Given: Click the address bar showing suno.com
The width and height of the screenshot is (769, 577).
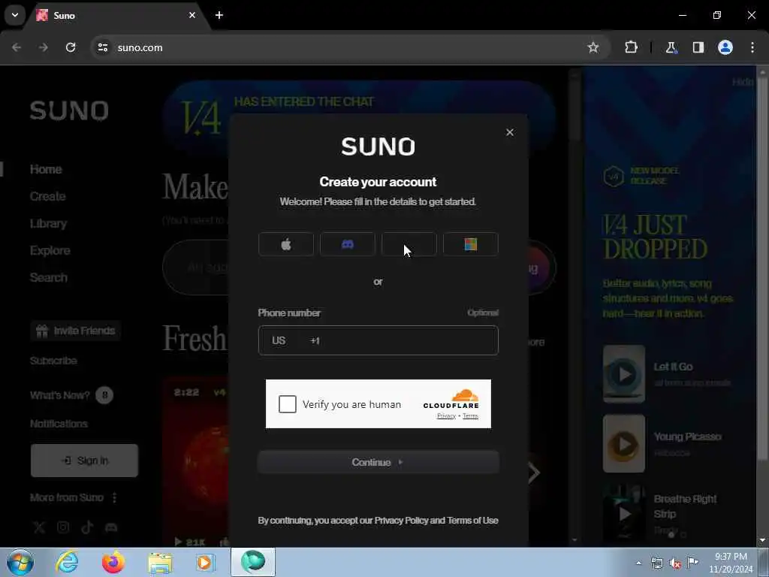Looking at the screenshot, I should click(343, 47).
